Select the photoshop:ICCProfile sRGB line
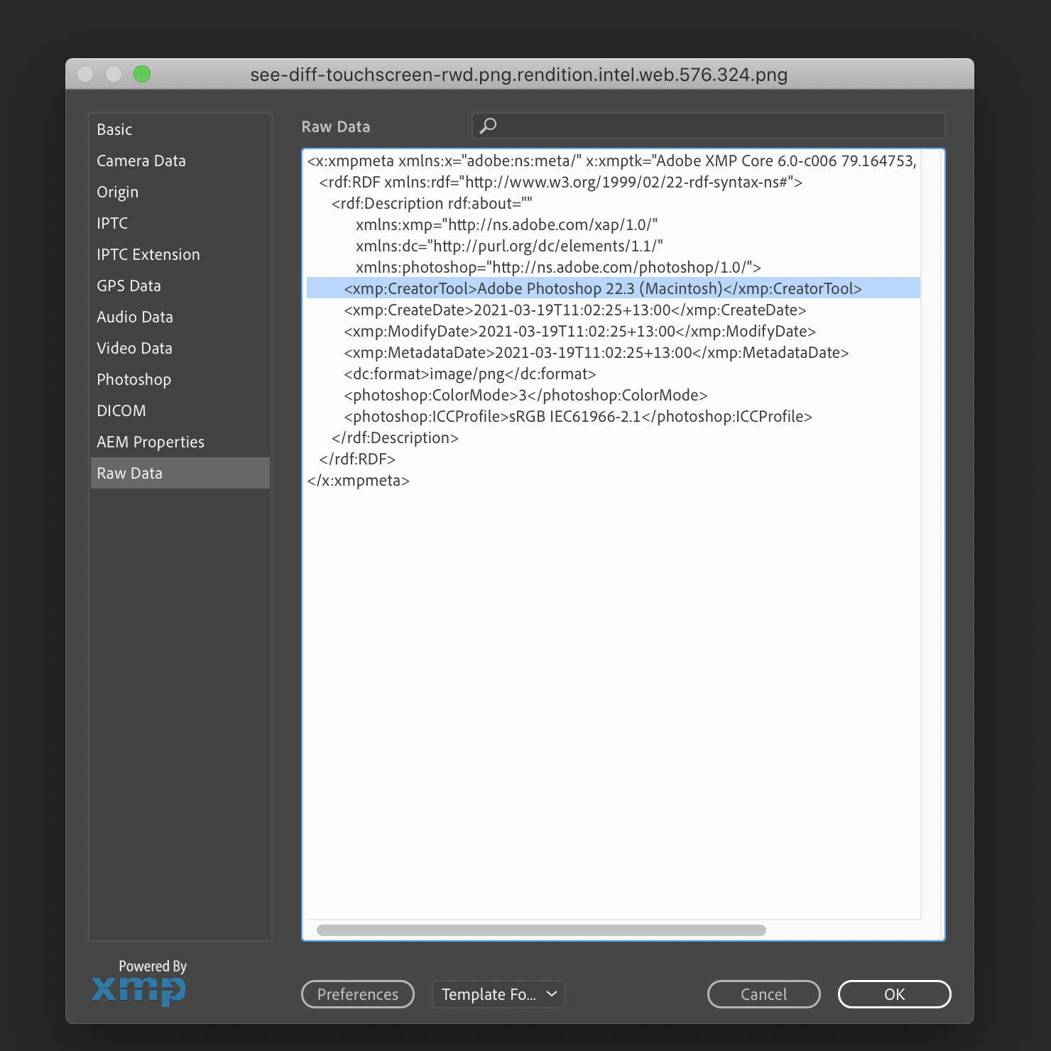1051x1051 pixels. click(578, 416)
